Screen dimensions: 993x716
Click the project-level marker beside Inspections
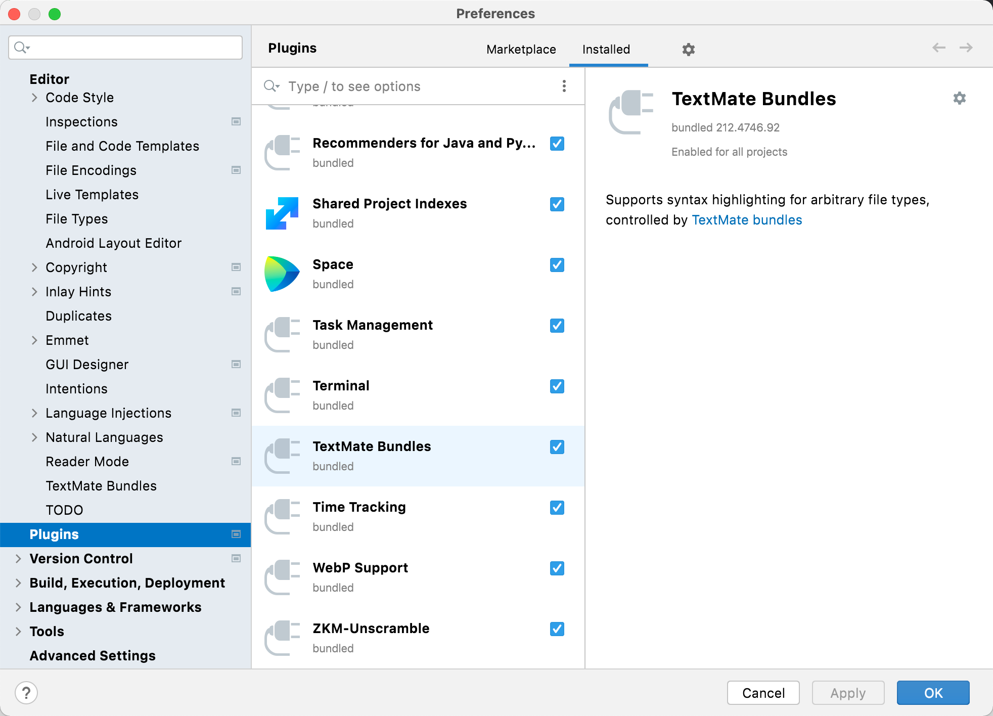pos(236,121)
